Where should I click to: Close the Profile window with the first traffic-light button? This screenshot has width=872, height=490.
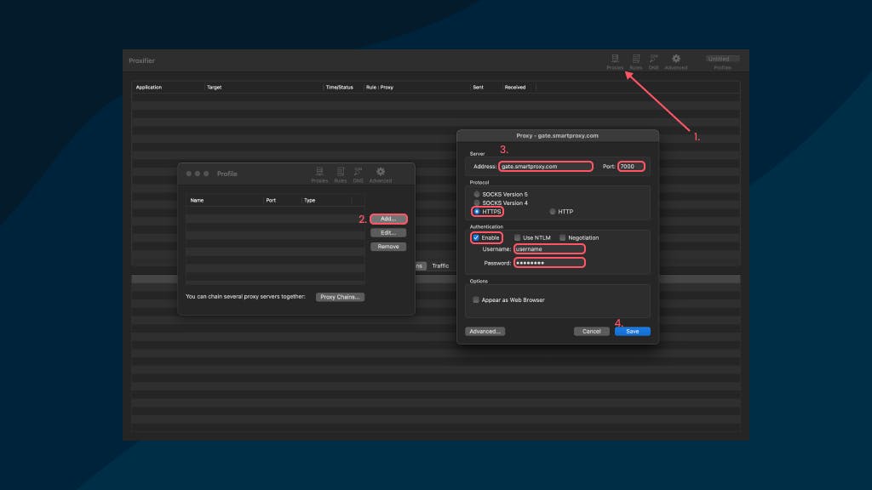click(x=188, y=174)
